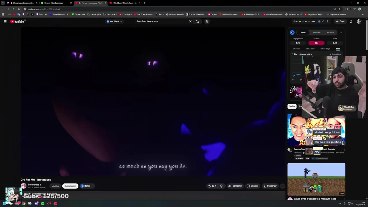Click the Unirme join button

click(55, 186)
